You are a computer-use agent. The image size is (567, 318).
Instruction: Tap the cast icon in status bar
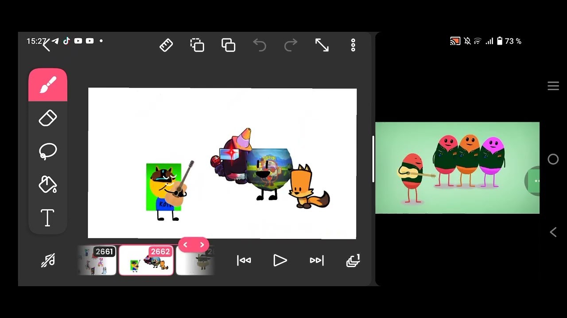[x=455, y=41]
